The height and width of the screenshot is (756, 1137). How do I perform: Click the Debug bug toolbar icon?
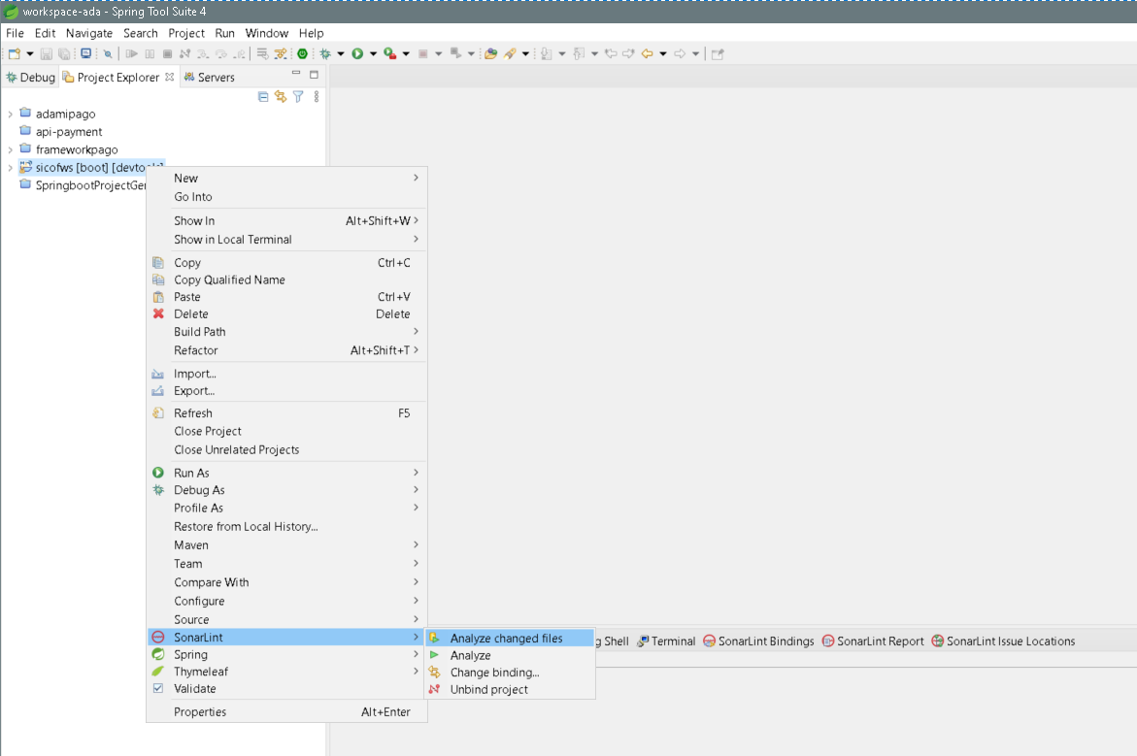coord(325,54)
